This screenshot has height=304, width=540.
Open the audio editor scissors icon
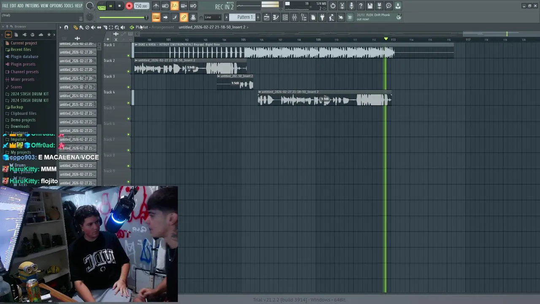[343, 6]
